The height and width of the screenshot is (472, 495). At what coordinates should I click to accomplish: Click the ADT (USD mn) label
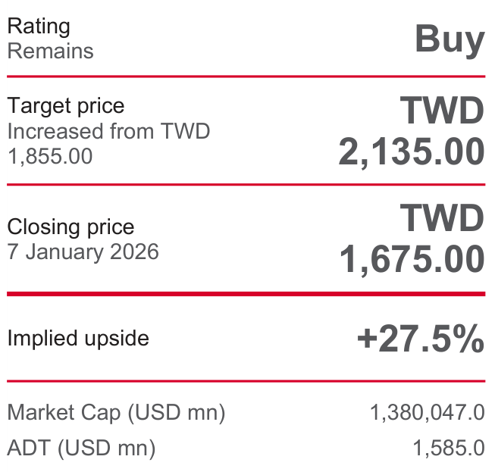click(x=81, y=448)
